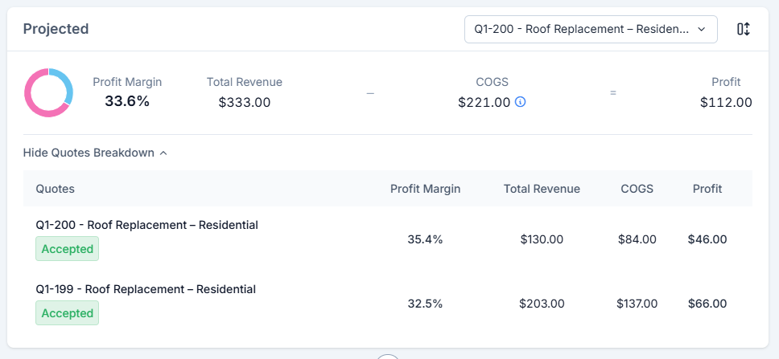Screen dimensions: 779x359
Task: Open quote Q1-200 Roof Replacement row
Action: (x=146, y=225)
